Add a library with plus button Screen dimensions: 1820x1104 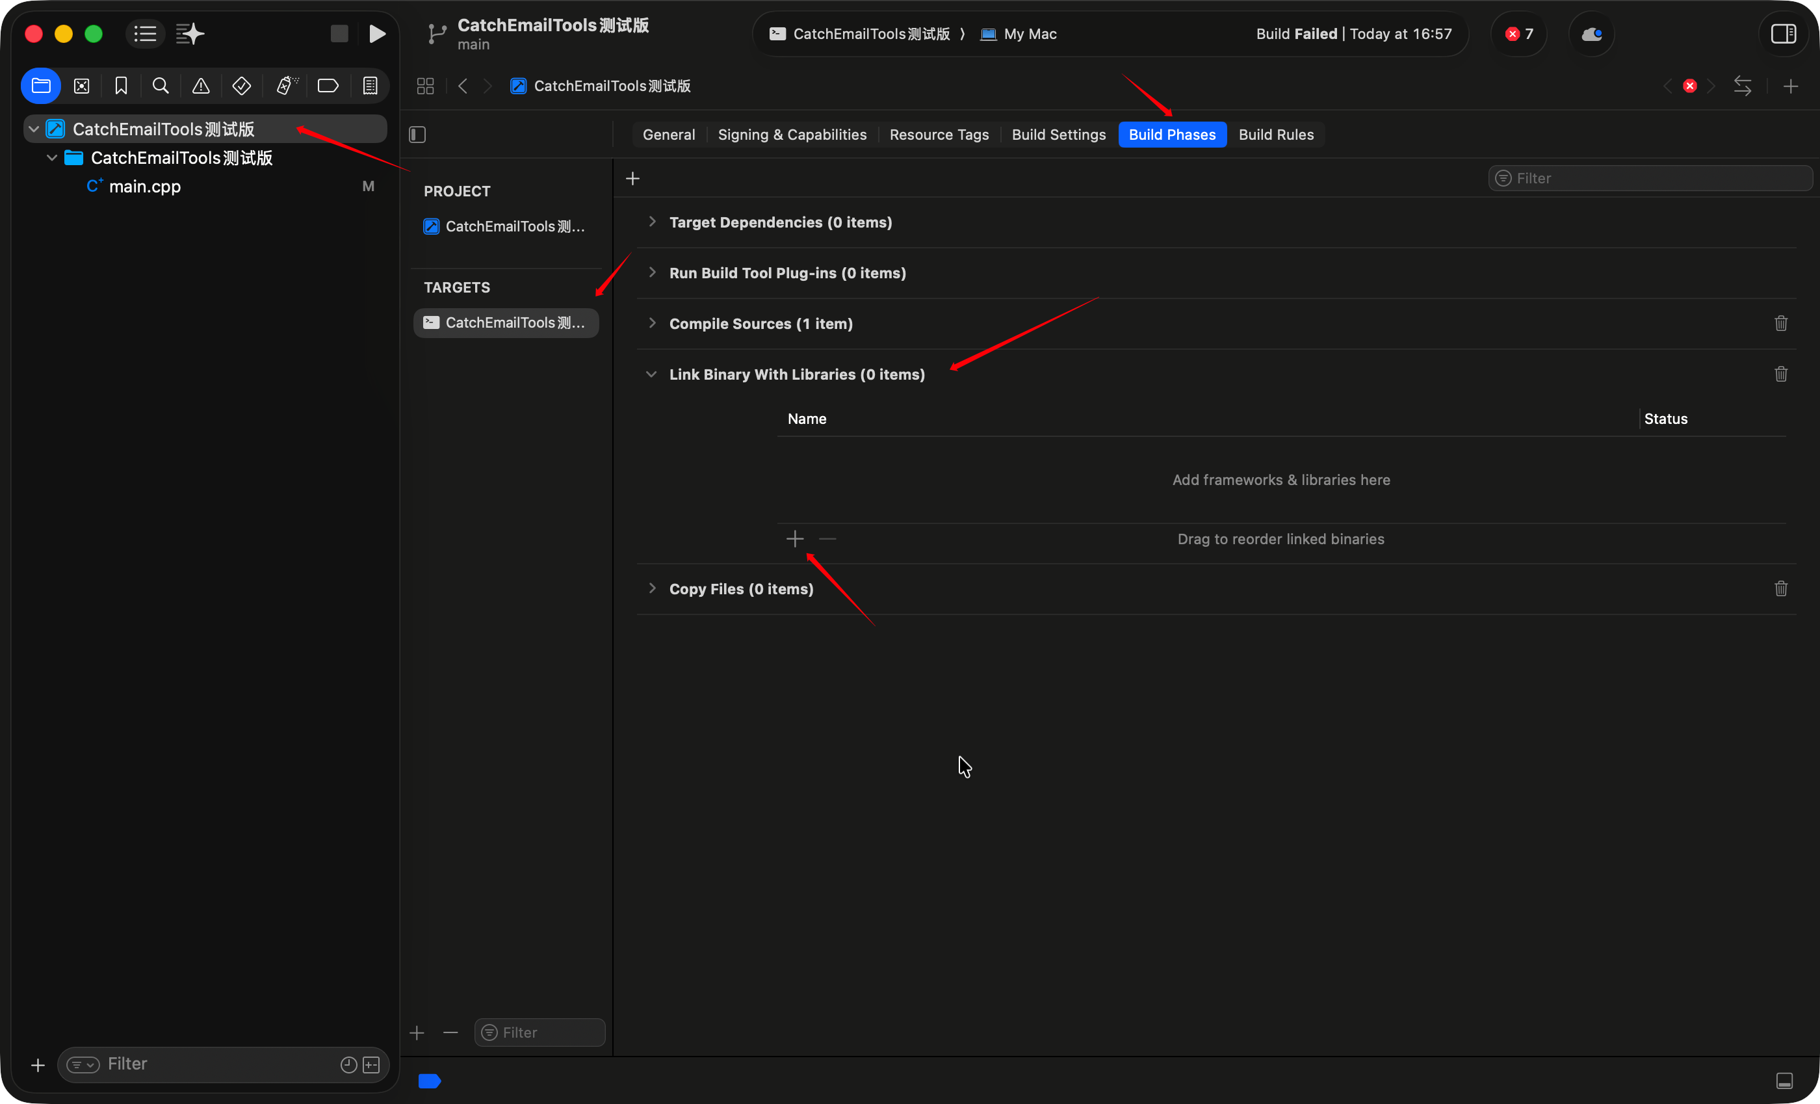click(x=795, y=539)
